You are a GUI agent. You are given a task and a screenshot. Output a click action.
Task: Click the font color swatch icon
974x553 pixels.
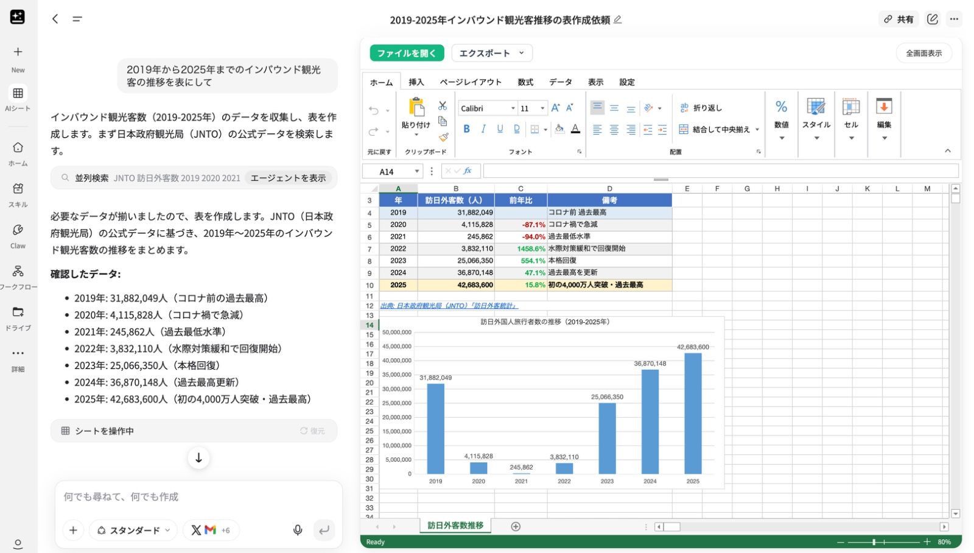[x=575, y=129]
